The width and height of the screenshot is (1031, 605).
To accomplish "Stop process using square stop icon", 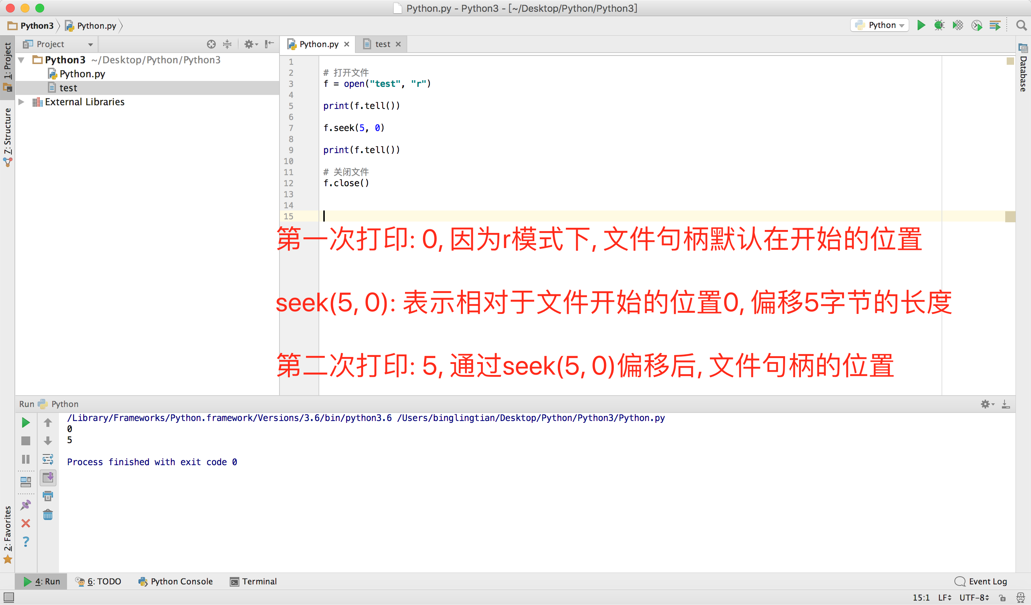I will click(x=26, y=441).
